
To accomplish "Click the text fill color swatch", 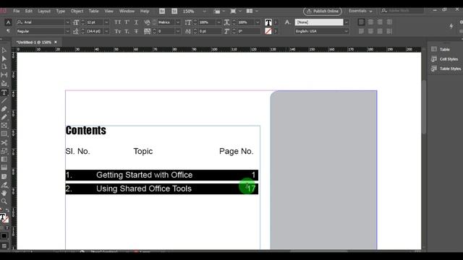I will pyautogui.click(x=268, y=22).
